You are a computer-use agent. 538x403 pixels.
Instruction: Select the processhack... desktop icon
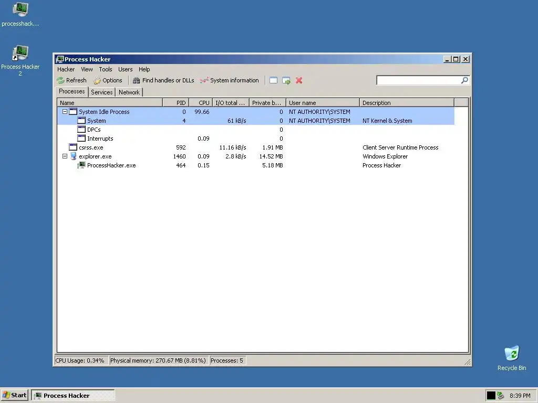(x=20, y=14)
